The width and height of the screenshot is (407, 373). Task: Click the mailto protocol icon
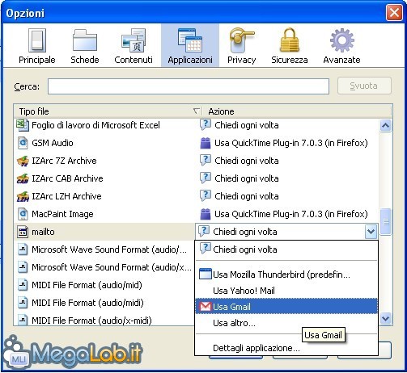point(23,232)
